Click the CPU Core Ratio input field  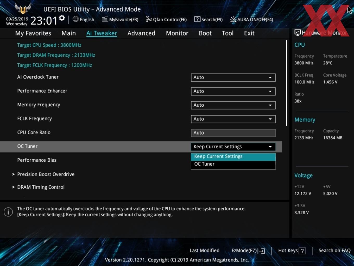[233, 133]
